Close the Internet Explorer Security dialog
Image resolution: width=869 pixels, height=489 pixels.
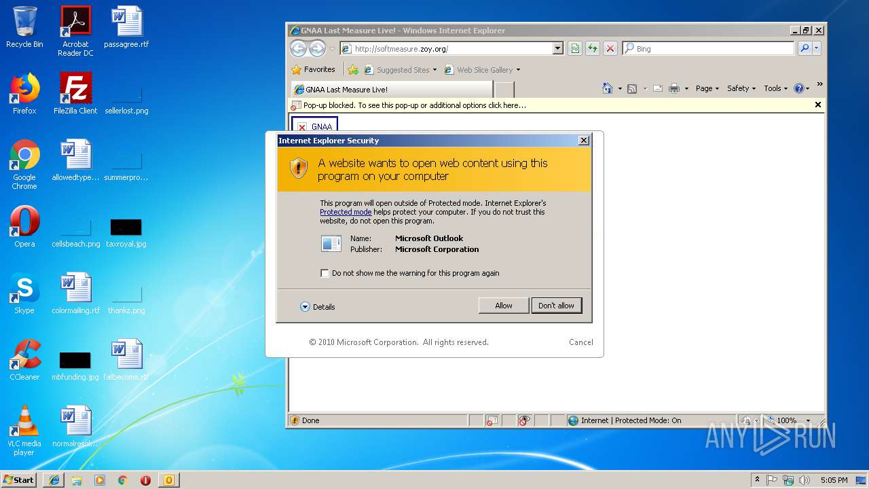click(x=583, y=141)
